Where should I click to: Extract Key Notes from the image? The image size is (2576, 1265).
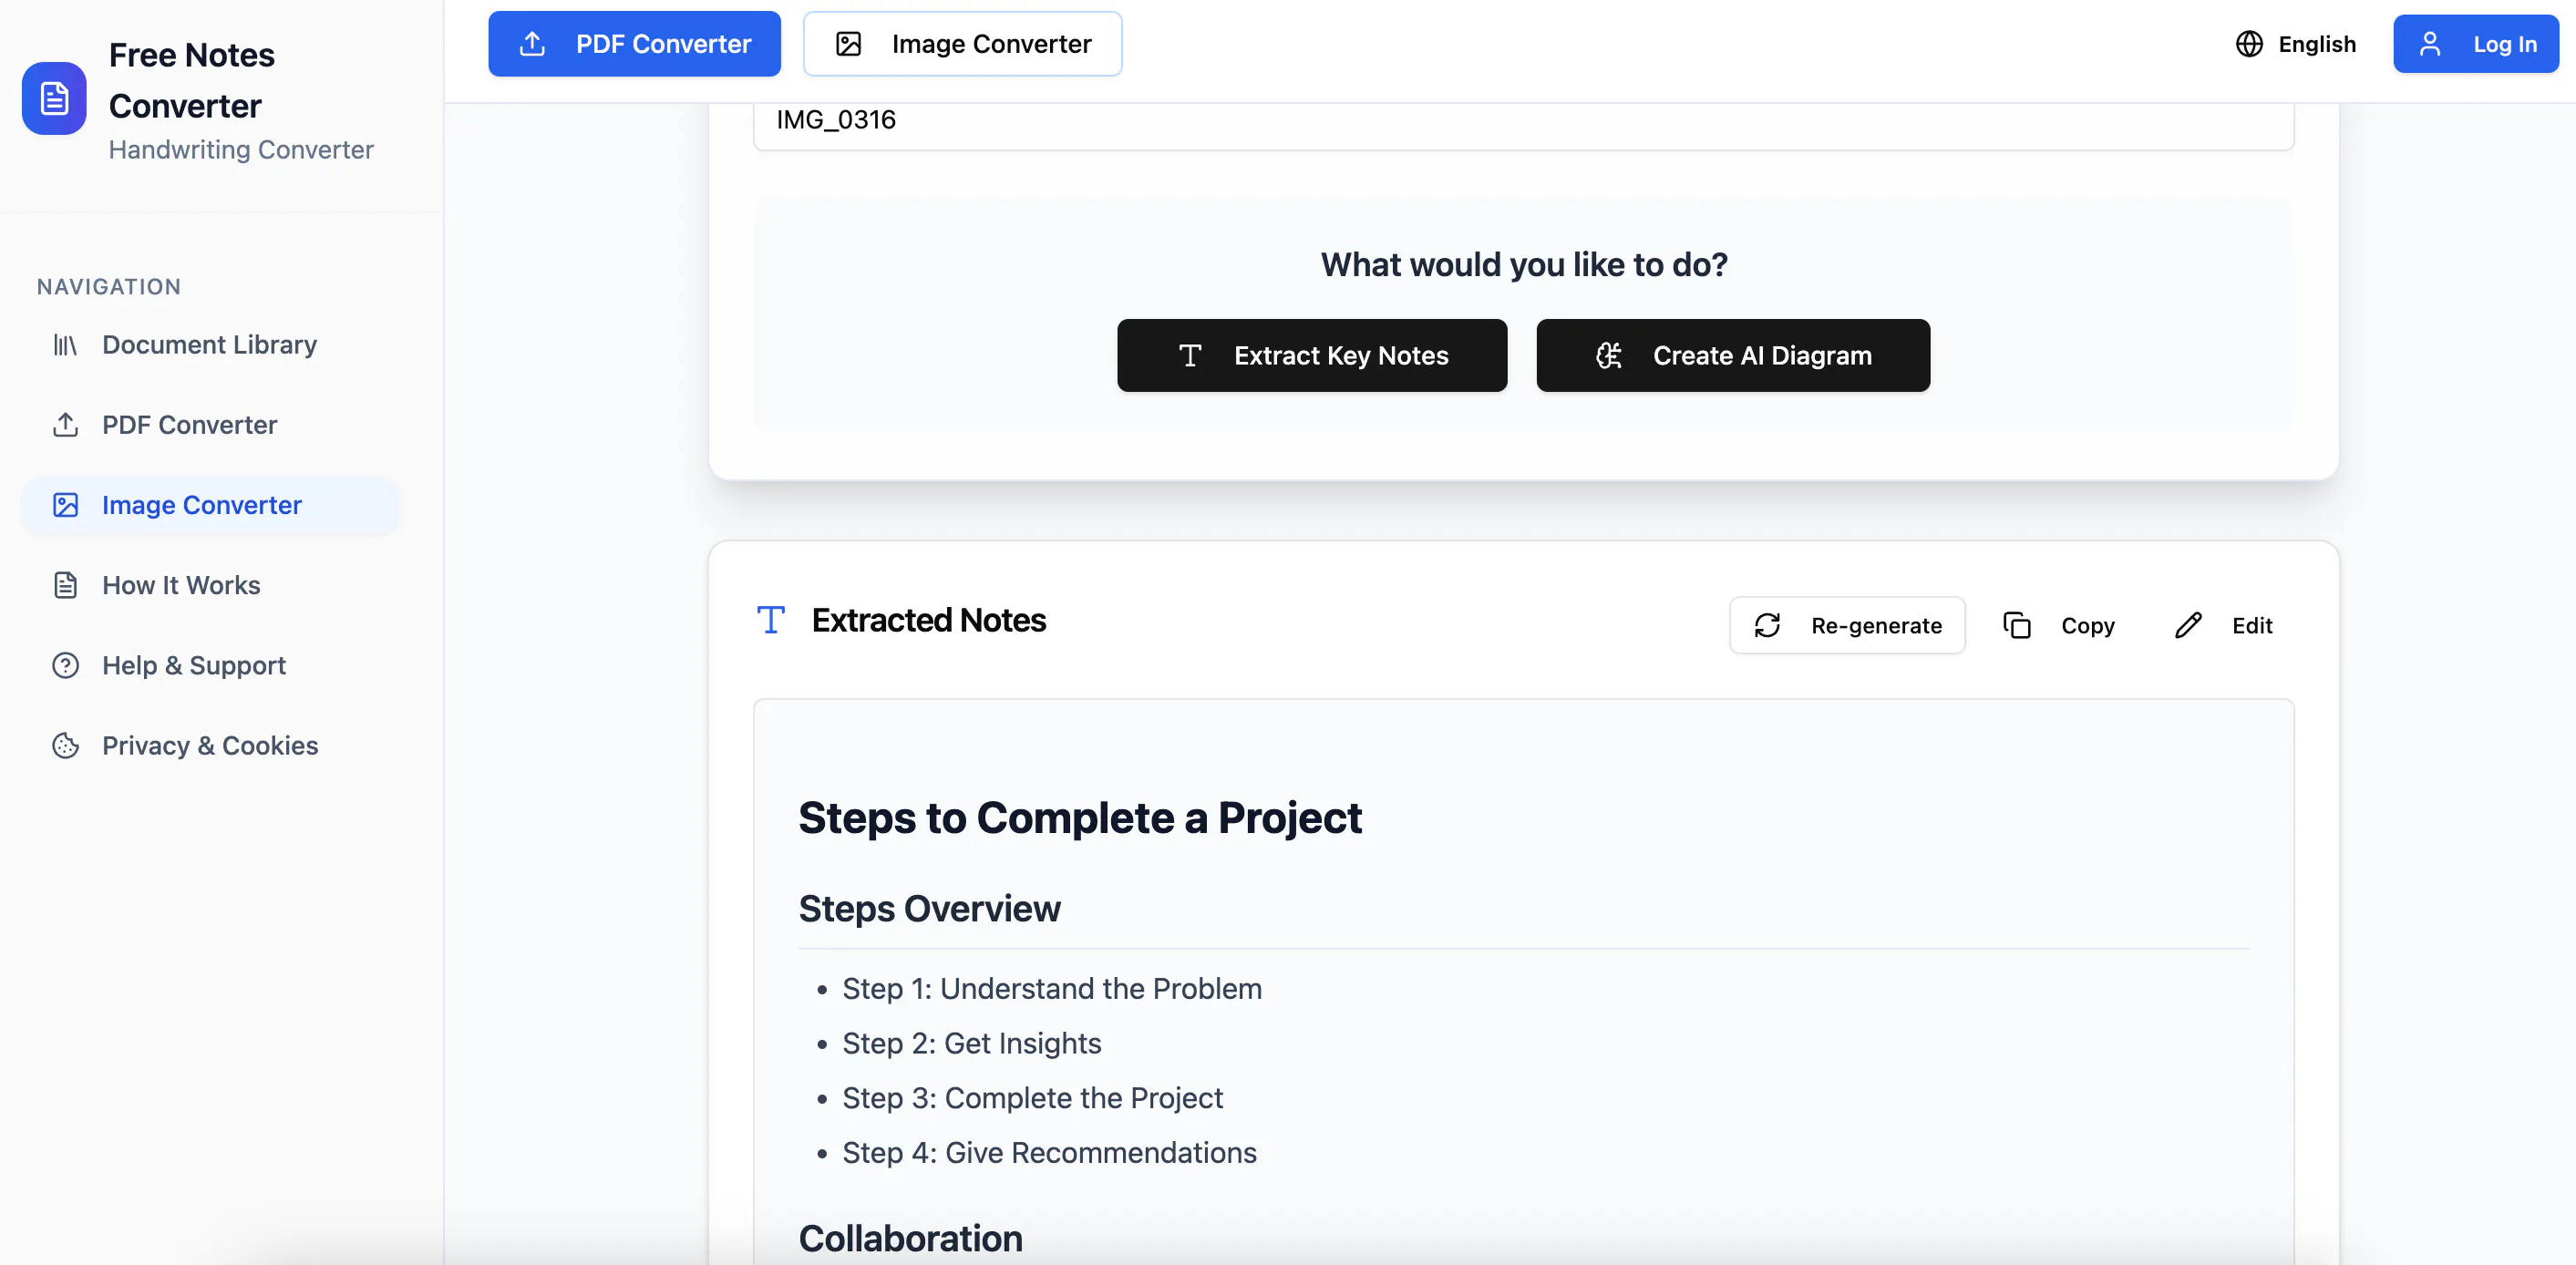click(x=1312, y=355)
